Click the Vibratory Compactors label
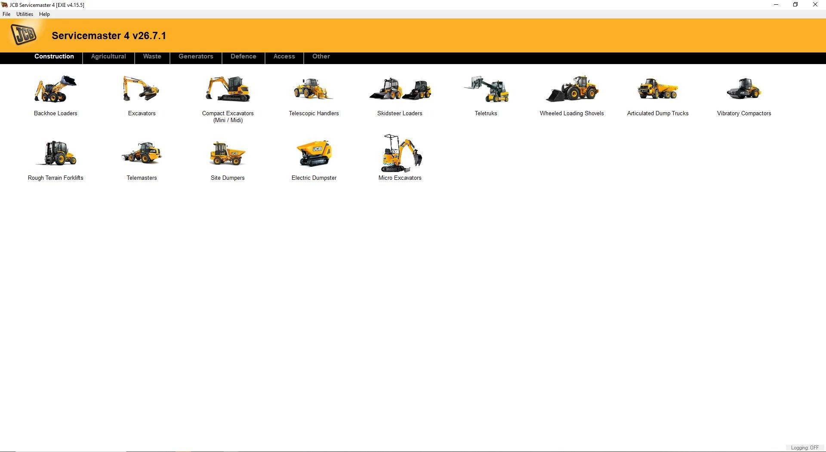This screenshot has height=452, width=826. point(744,114)
